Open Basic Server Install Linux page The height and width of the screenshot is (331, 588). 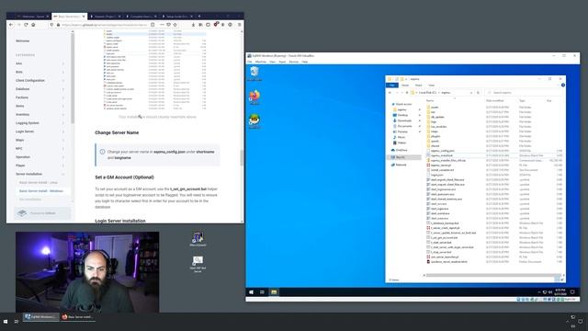click(39, 183)
